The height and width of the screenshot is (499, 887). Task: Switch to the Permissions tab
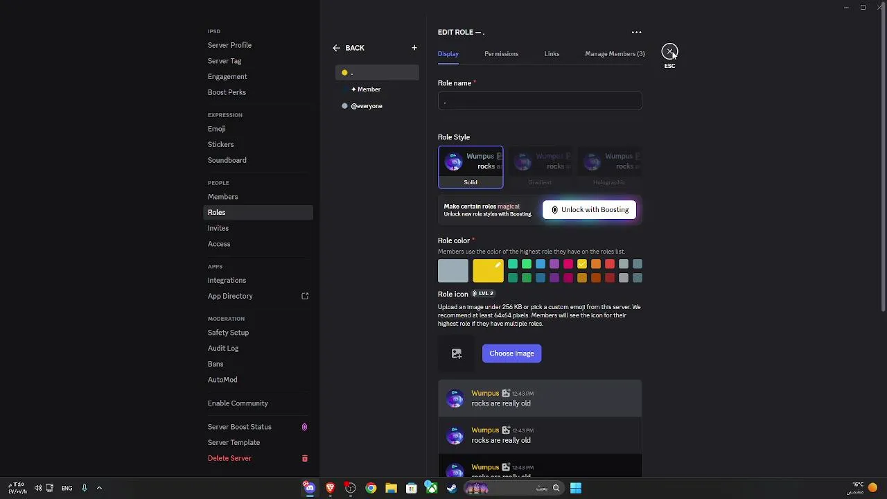click(501, 53)
